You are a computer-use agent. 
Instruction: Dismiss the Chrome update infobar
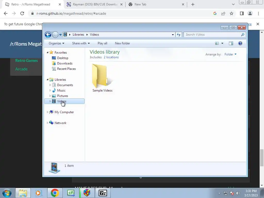[258, 24]
